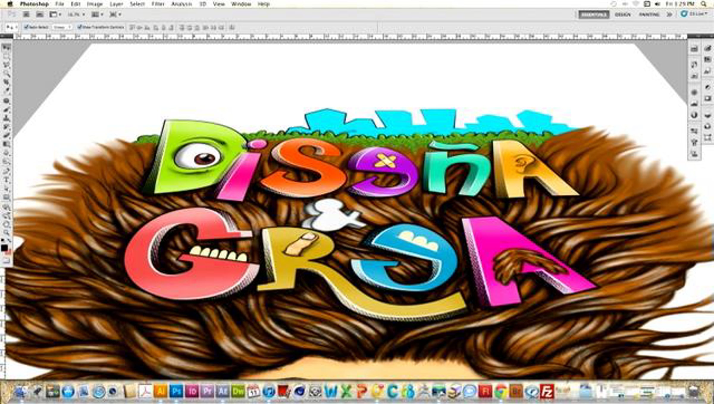Expand more workspaces double-arrow
The width and height of the screenshot is (714, 404).
(x=669, y=14)
